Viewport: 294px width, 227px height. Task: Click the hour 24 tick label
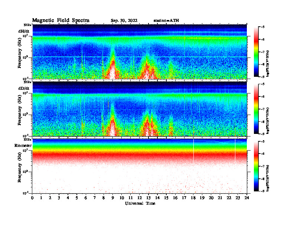click(x=247, y=198)
